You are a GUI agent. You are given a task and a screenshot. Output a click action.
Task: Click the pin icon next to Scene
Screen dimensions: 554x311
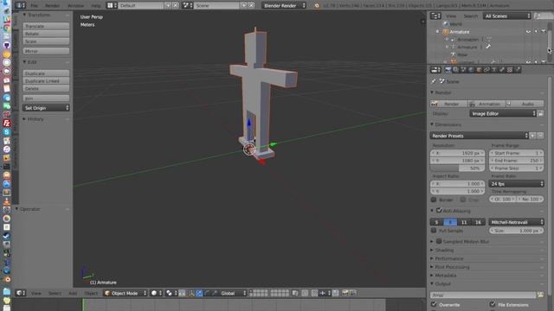434,81
